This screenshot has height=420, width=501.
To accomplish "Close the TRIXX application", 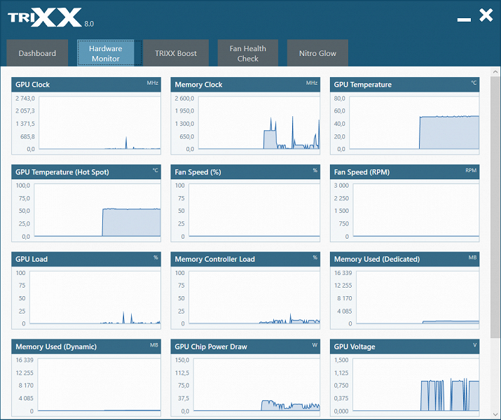I will 486,15.
